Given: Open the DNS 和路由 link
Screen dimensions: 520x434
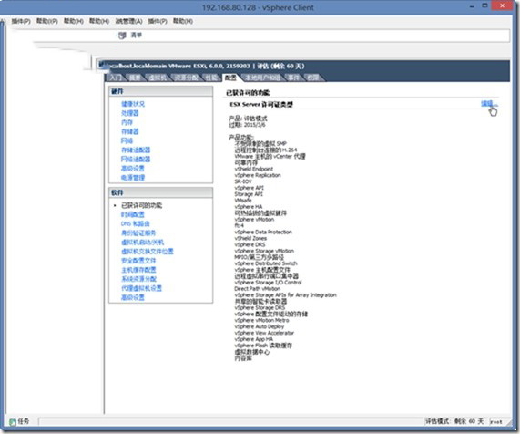Looking at the screenshot, I should point(136,223).
